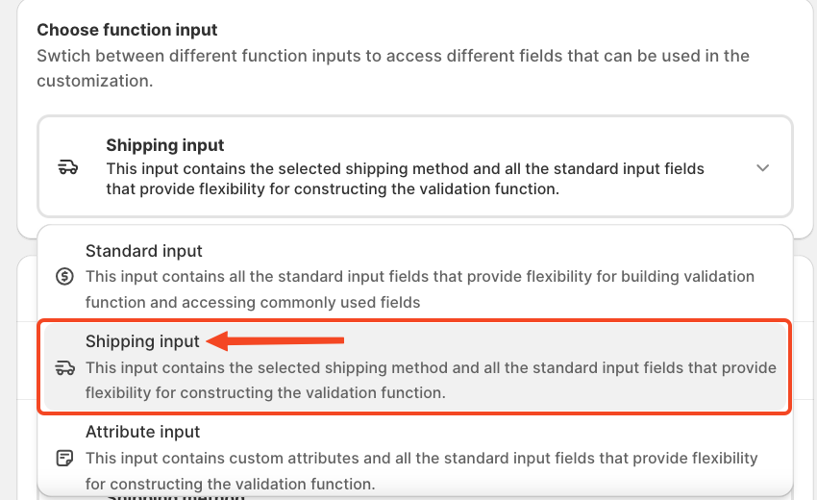Image resolution: width=817 pixels, height=500 pixels.
Task: Click the description text inside the selected combo box
Action: (405, 179)
